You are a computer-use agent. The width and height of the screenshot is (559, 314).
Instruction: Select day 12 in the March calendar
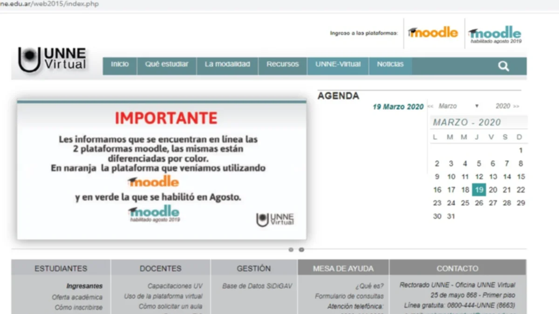click(479, 177)
